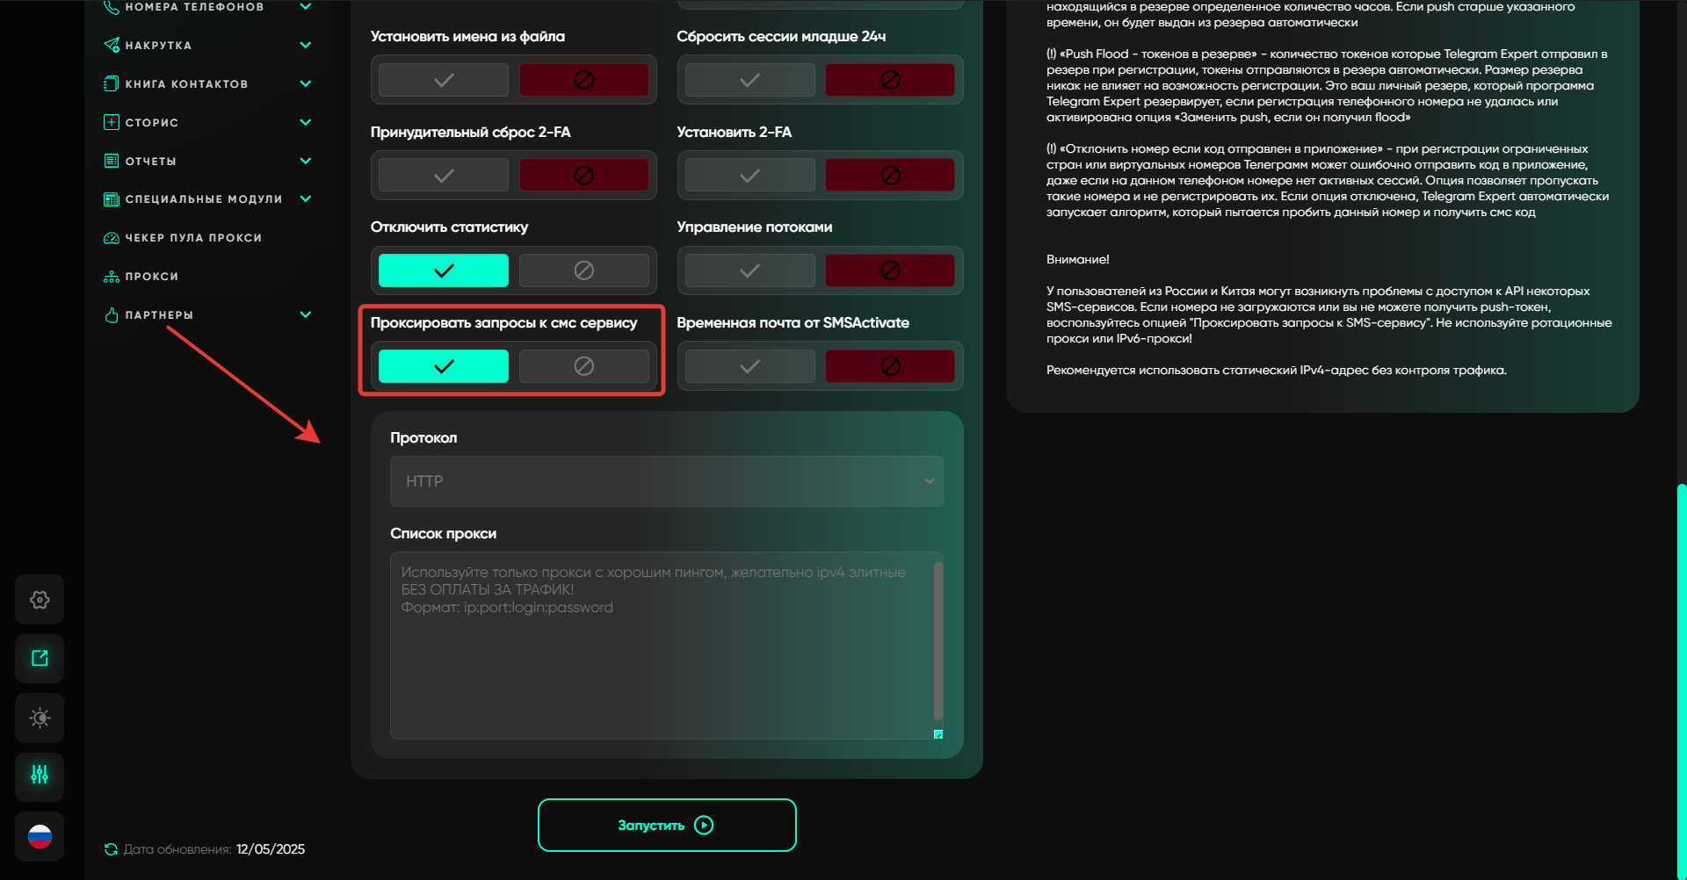
Task: Open the Protocol HTTP dropdown
Action: (666, 481)
